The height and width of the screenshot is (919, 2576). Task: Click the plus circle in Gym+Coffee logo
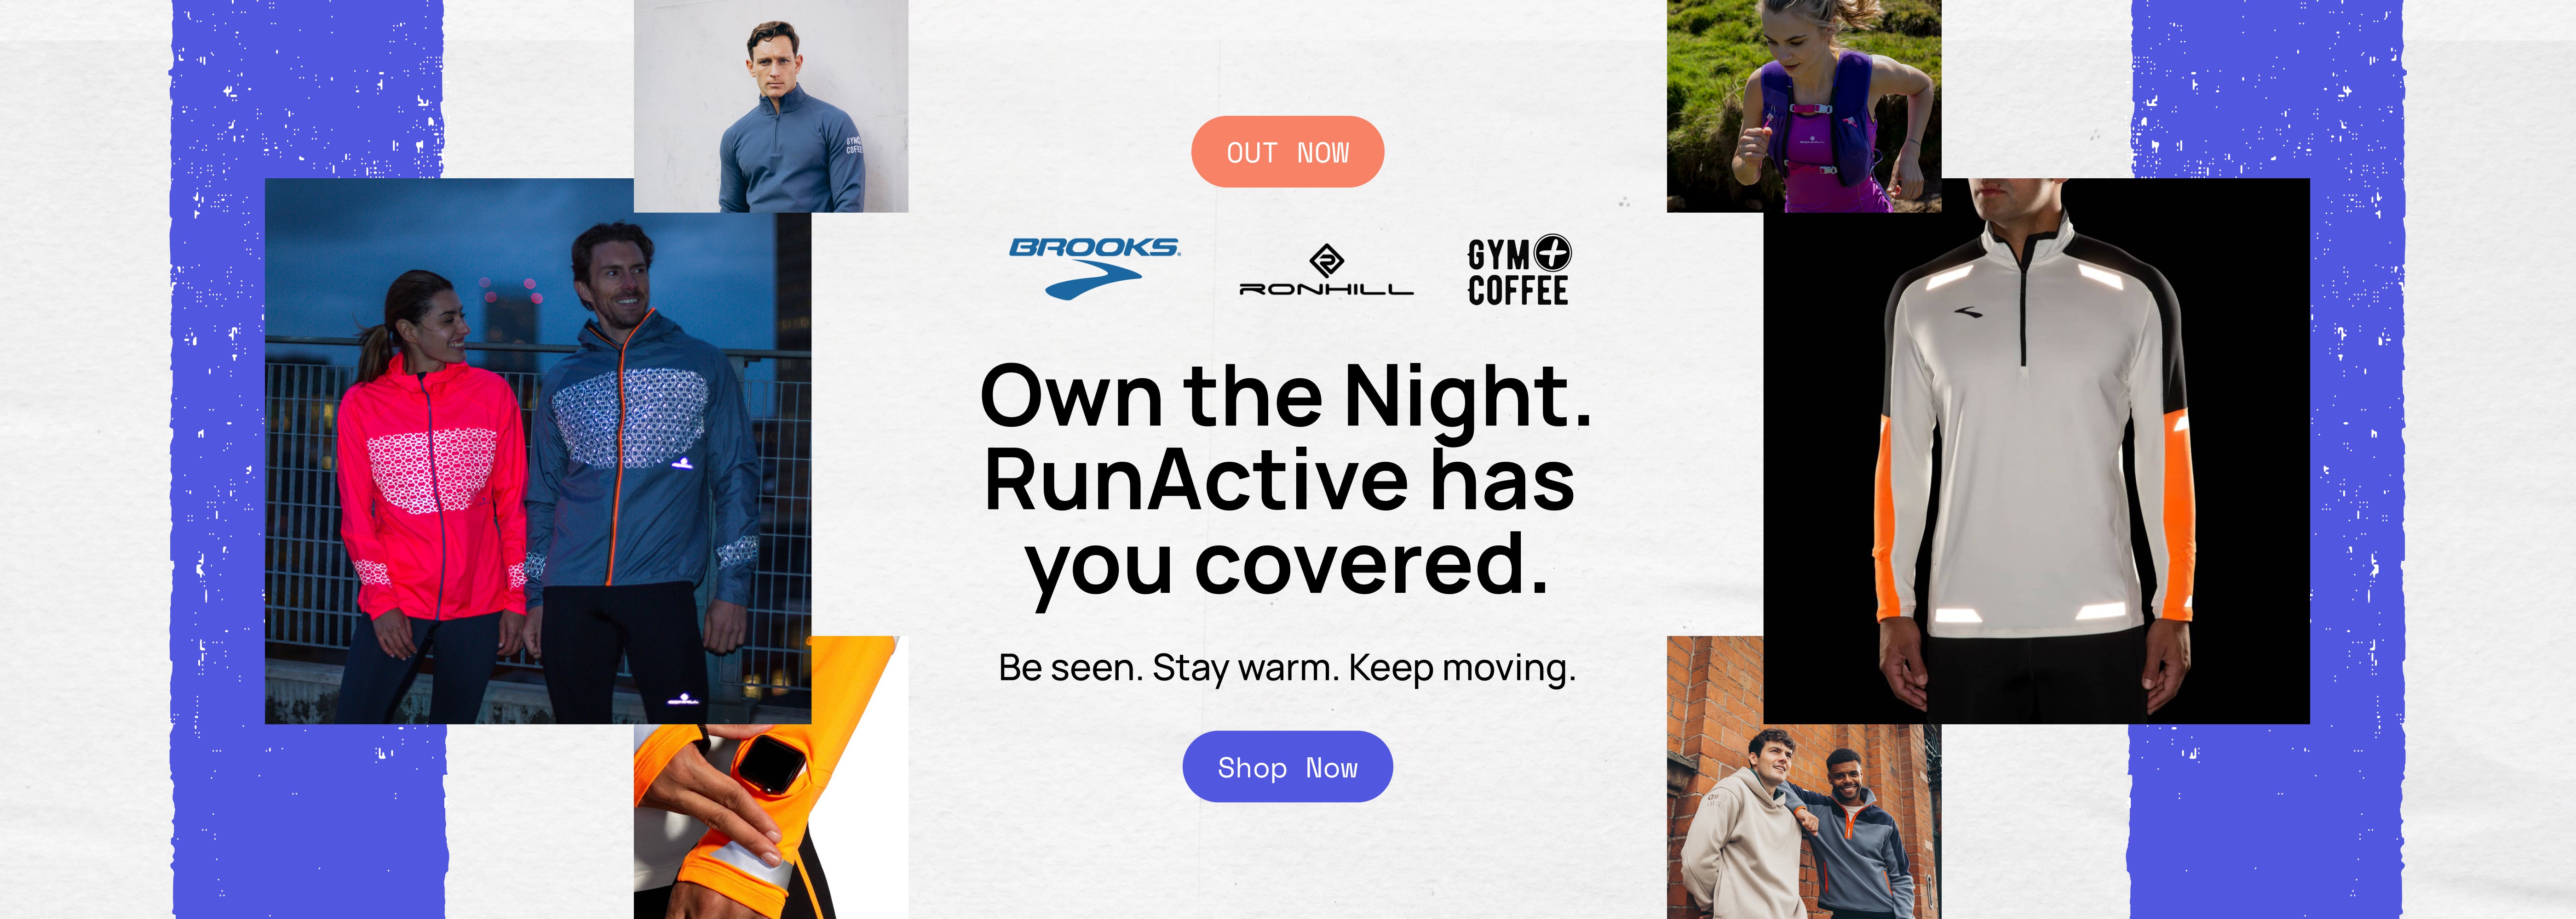1553,253
